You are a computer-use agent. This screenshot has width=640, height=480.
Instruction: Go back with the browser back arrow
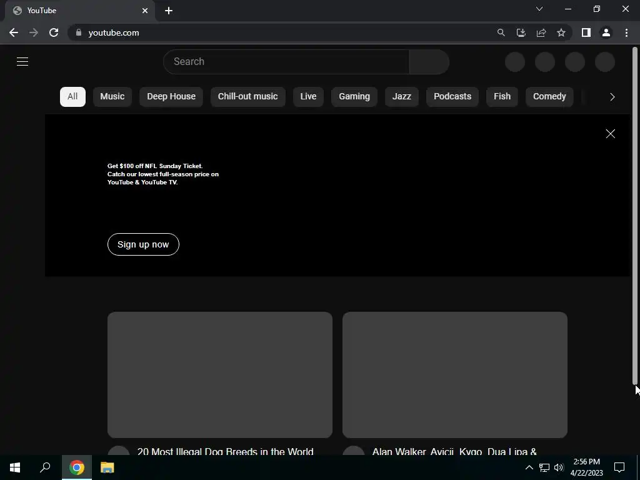(x=14, y=32)
